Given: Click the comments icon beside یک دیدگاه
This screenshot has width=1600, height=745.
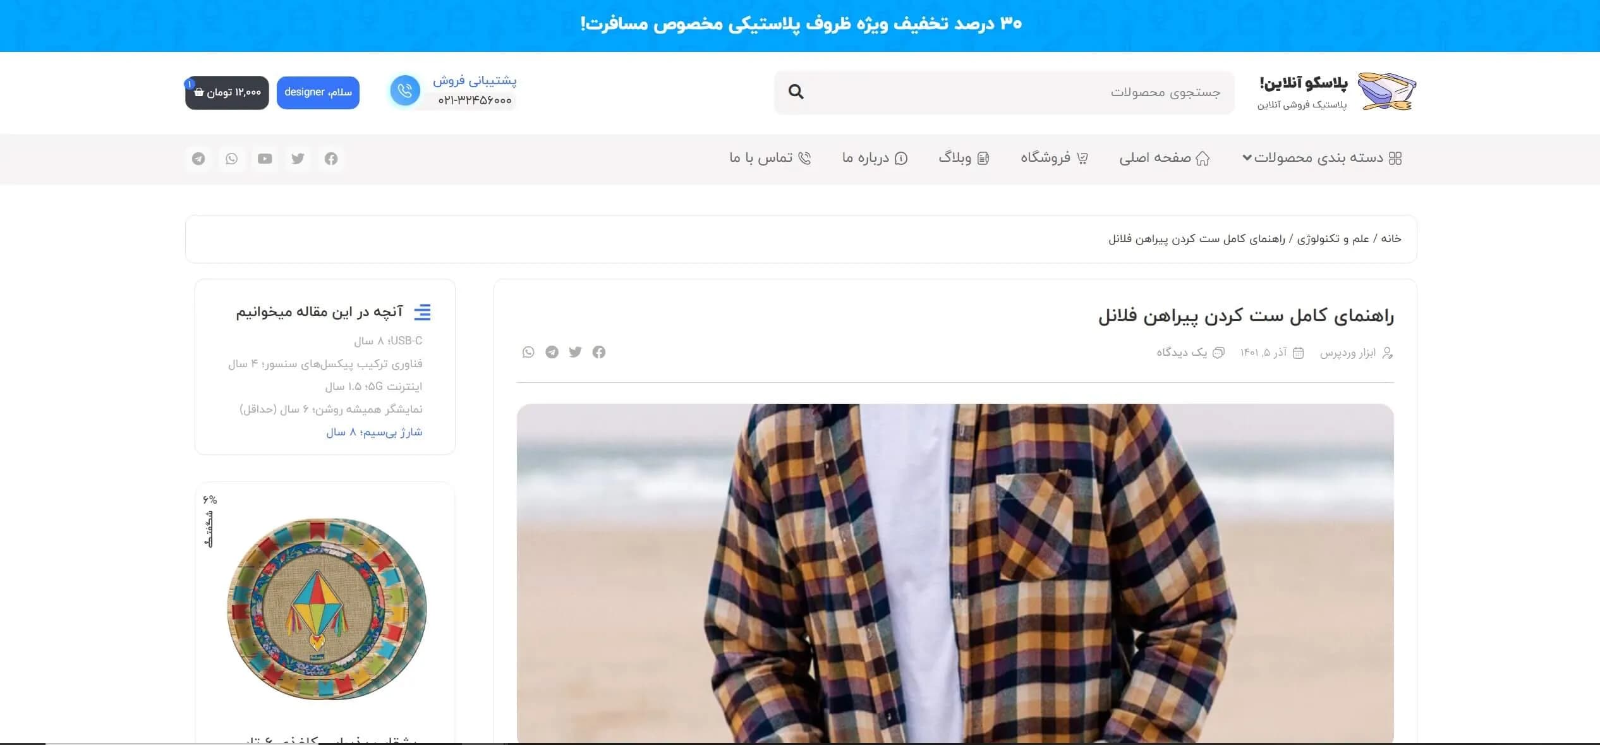Looking at the screenshot, I should [x=1219, y=353].
